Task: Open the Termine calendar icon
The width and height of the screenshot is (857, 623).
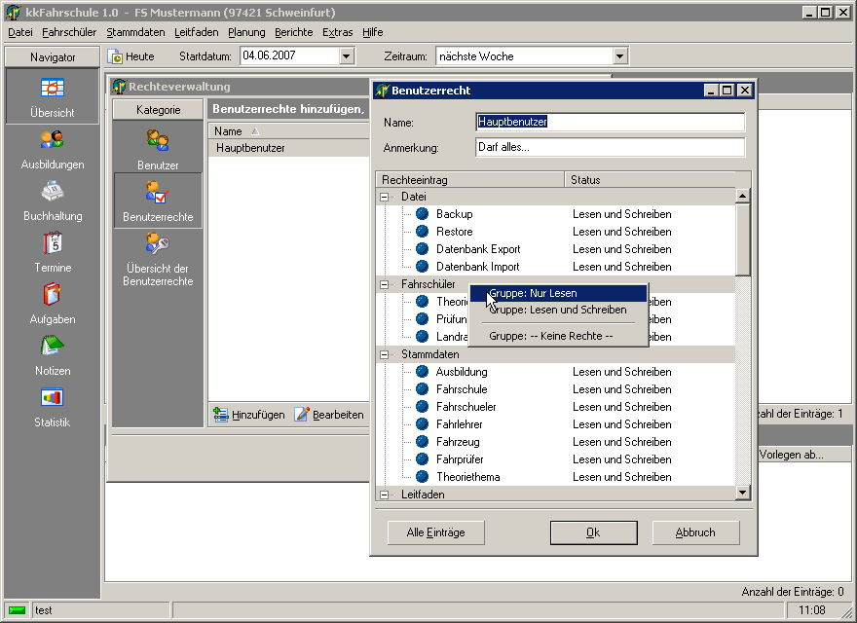Action: (x=53, y=244)
